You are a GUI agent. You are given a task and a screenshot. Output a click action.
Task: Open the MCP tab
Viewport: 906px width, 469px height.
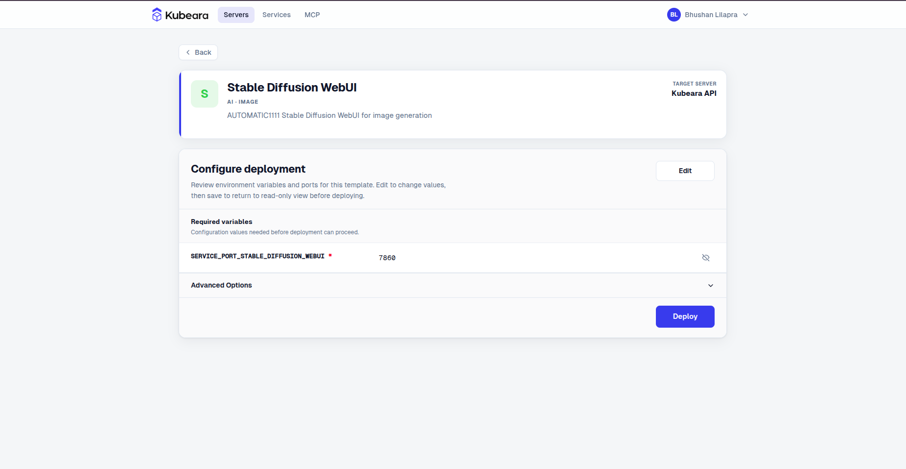coord(312,15)
